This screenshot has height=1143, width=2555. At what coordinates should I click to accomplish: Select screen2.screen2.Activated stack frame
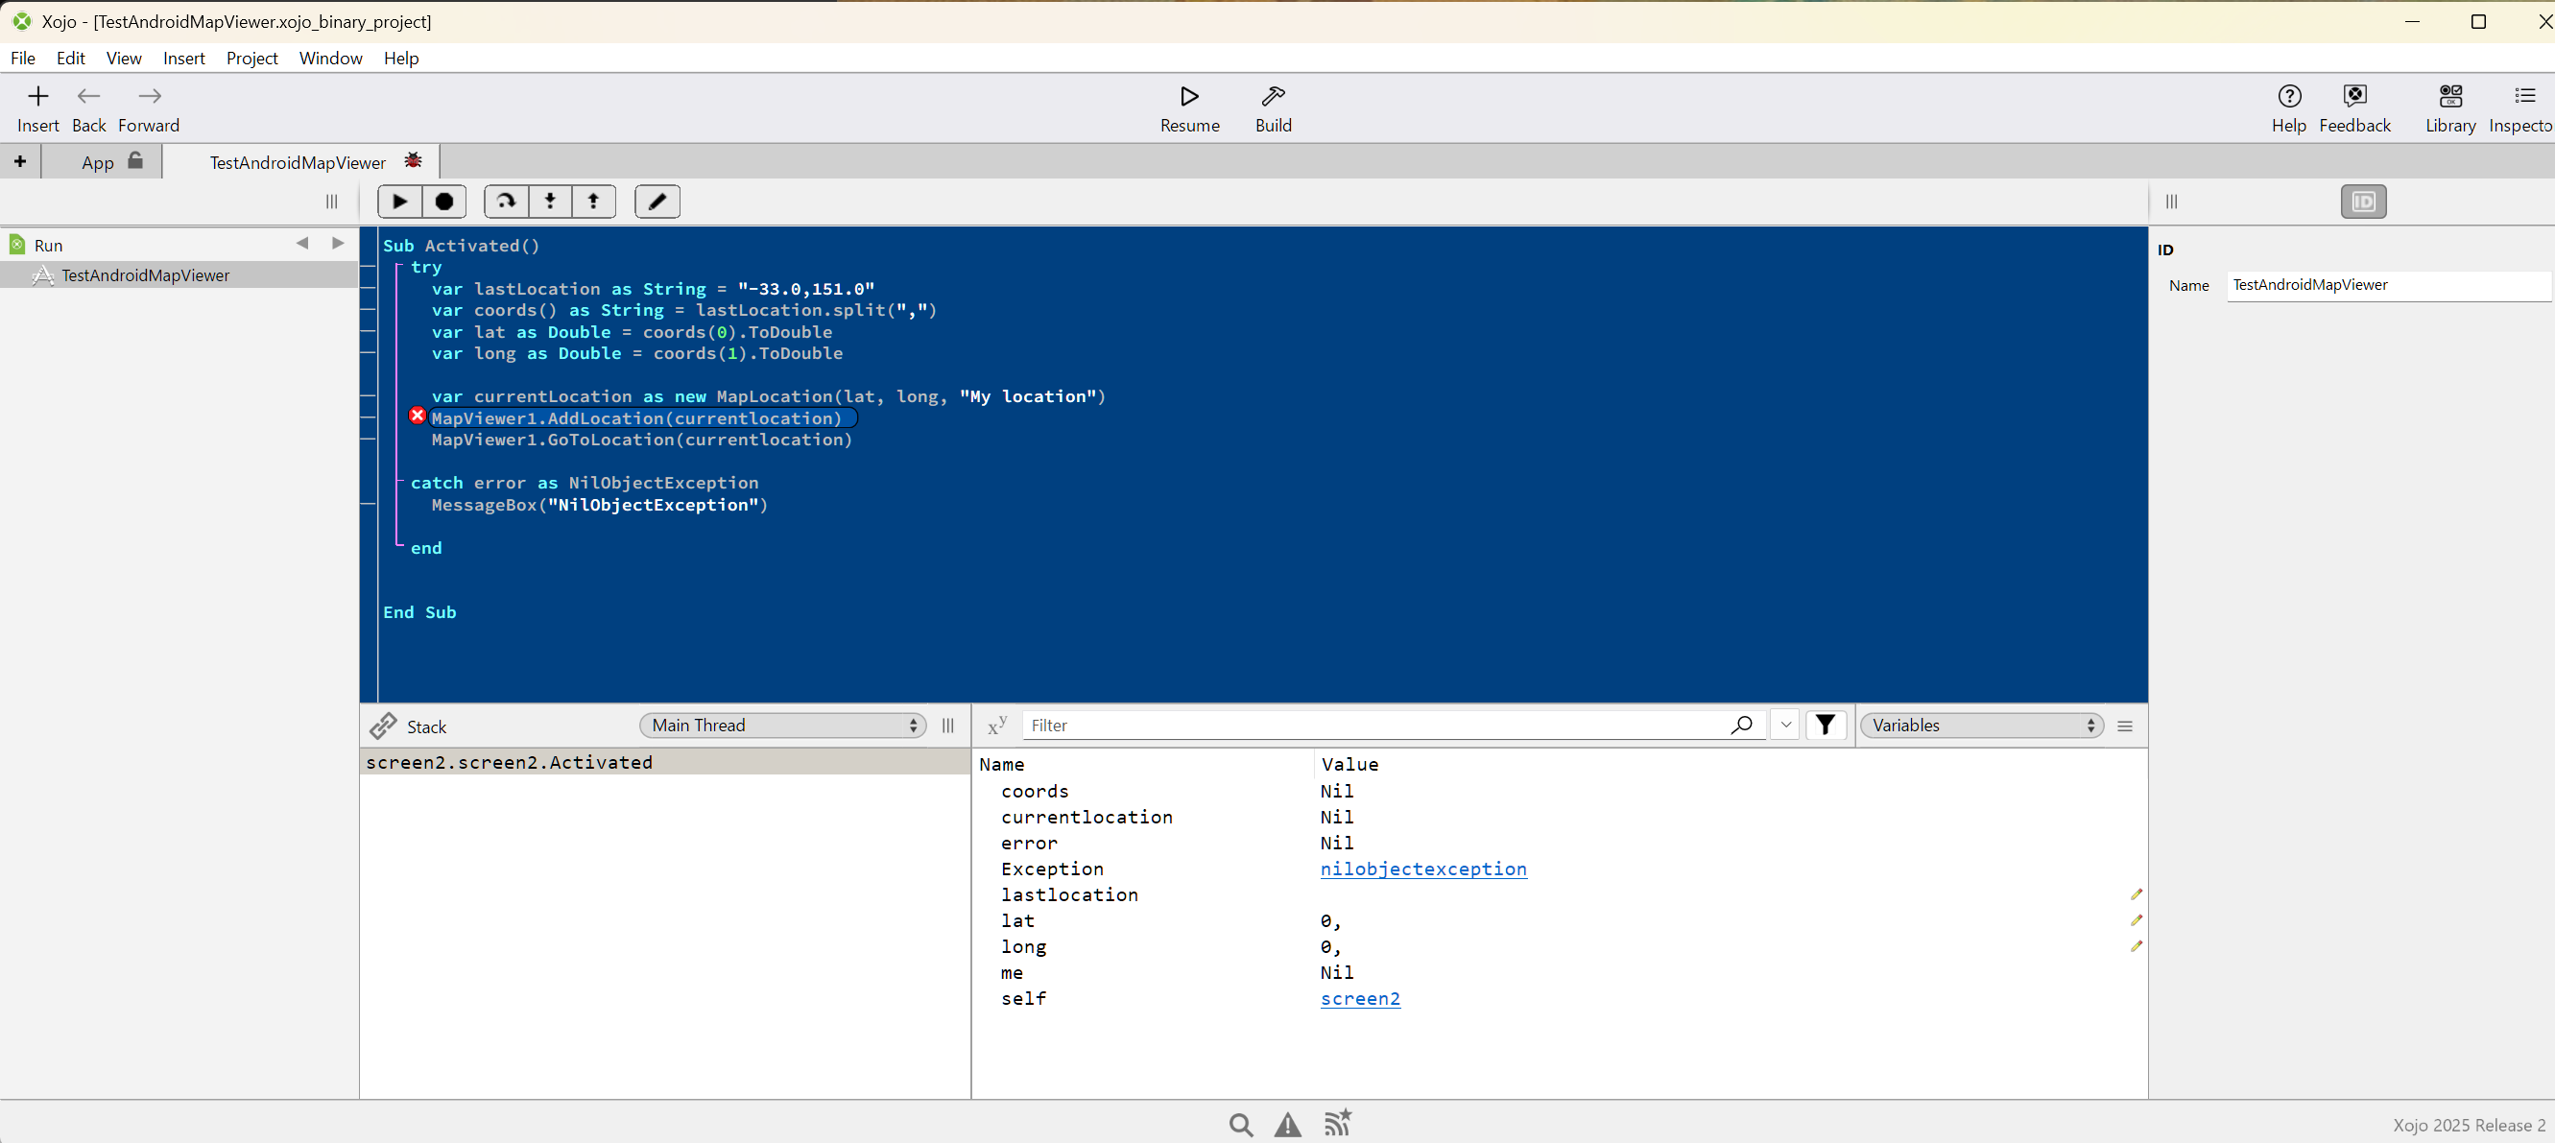[664, 761]
